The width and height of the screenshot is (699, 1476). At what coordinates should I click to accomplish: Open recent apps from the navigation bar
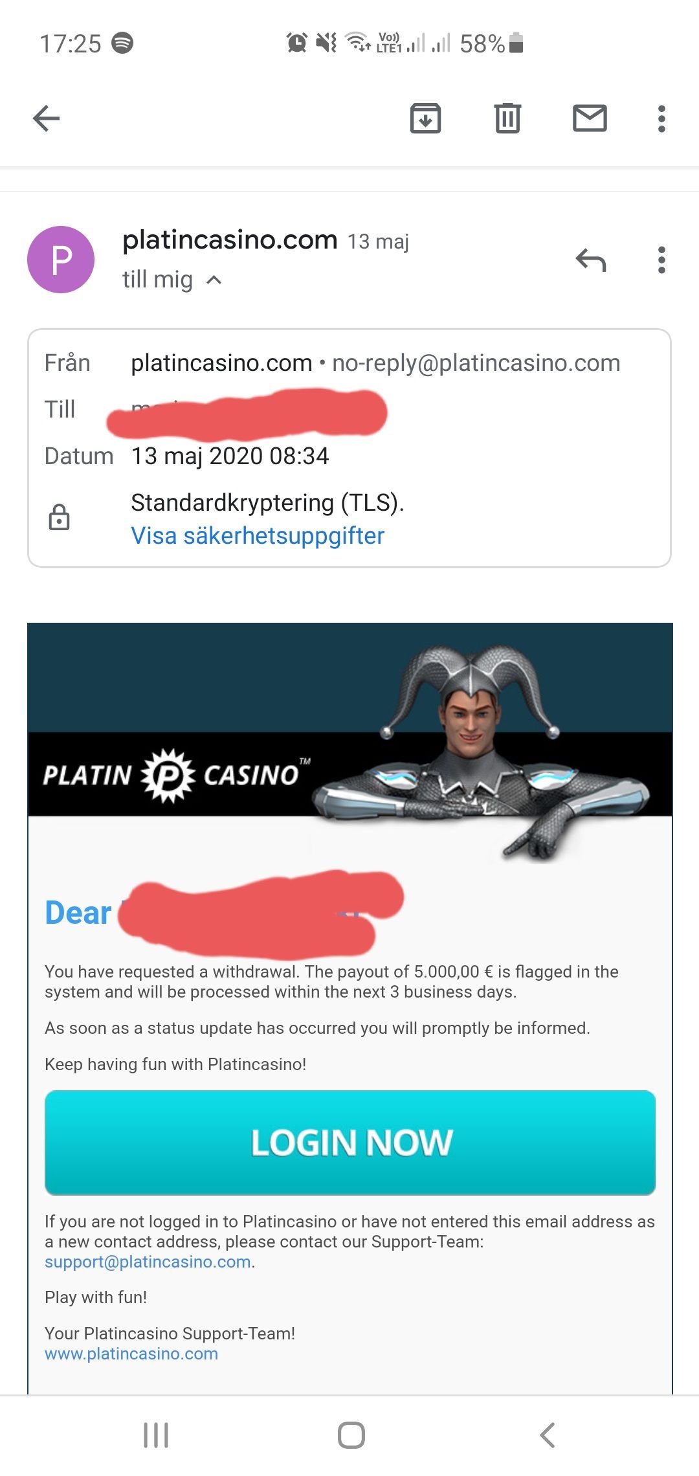coord(156,1435)
